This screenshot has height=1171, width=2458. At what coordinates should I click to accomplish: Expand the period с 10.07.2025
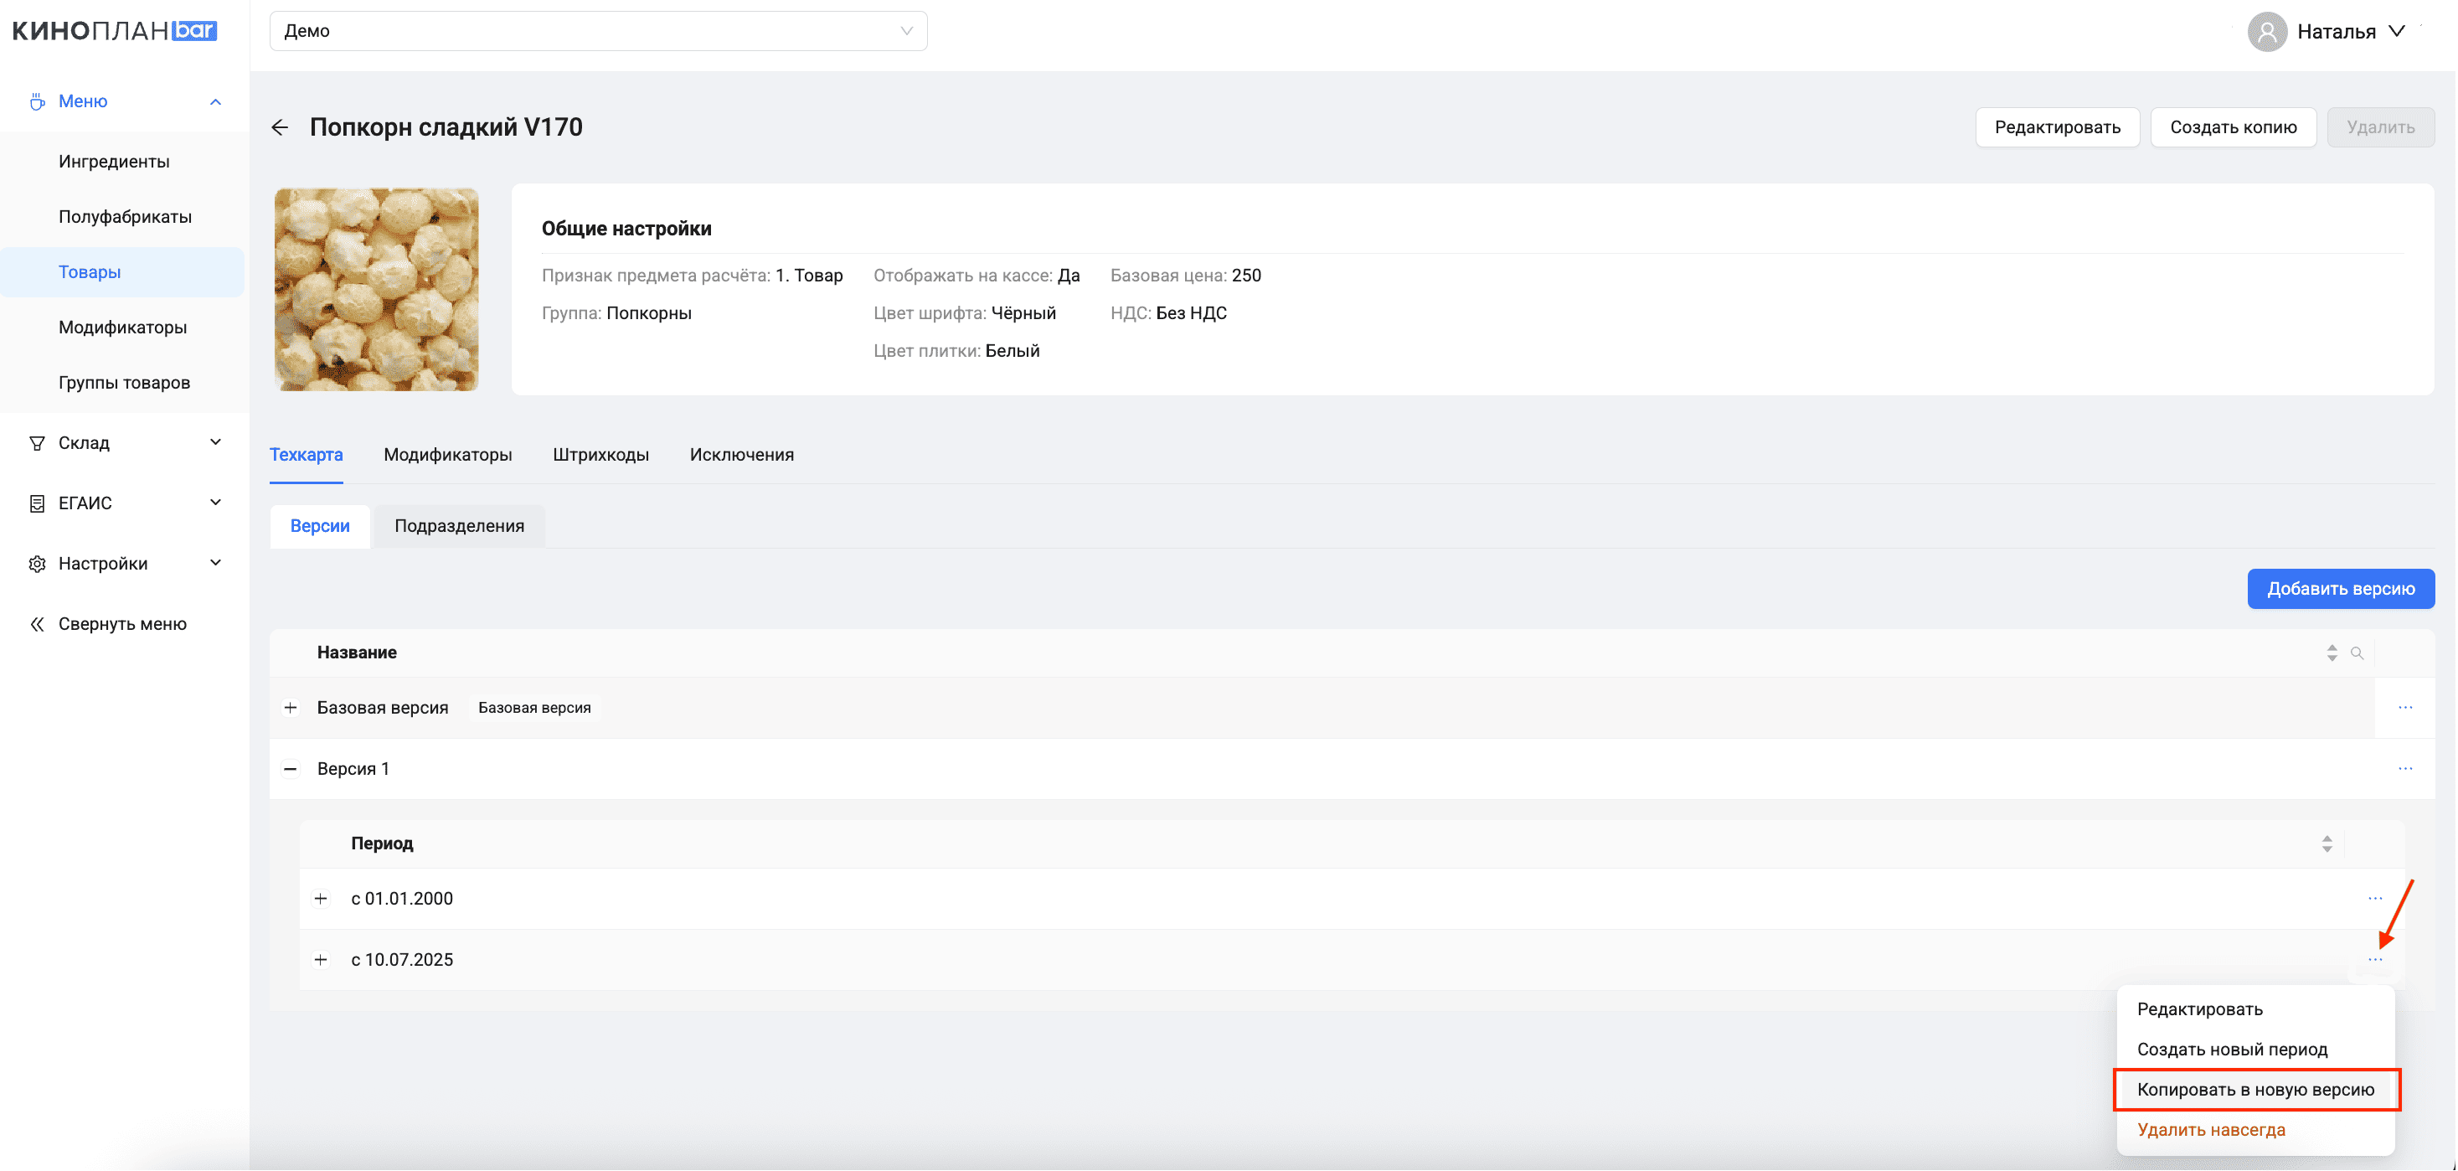pos(322,959)
